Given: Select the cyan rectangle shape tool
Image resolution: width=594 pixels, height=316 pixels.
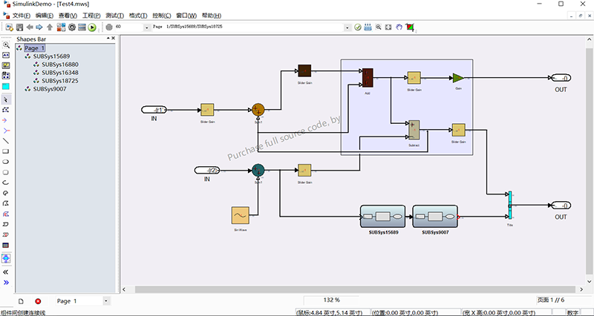Looking at the screenshot, I should [6, 86].
